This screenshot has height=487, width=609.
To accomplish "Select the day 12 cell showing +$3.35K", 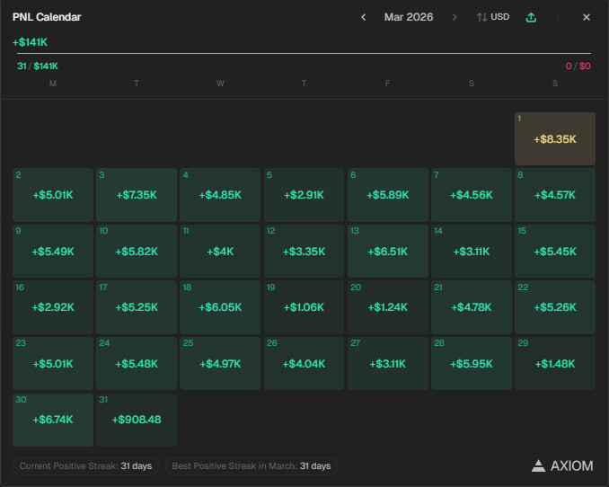I will click(x=304, y=251).
